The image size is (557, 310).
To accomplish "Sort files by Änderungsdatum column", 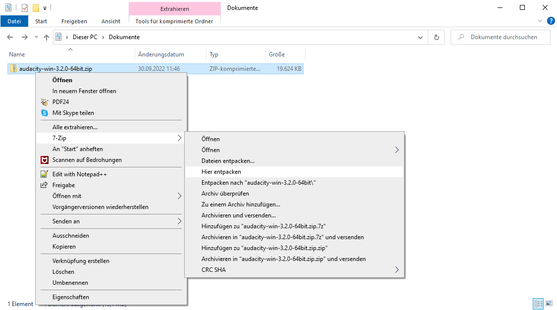I will (161, 54).
